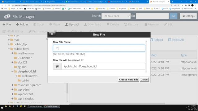Select the public_html folder in tree

(x=21, y=49)
